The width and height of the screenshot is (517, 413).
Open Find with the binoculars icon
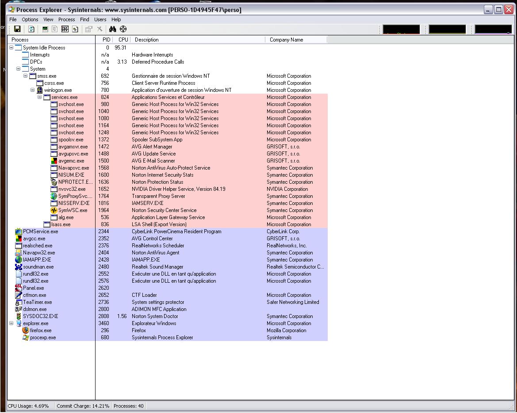coord(113,29)
